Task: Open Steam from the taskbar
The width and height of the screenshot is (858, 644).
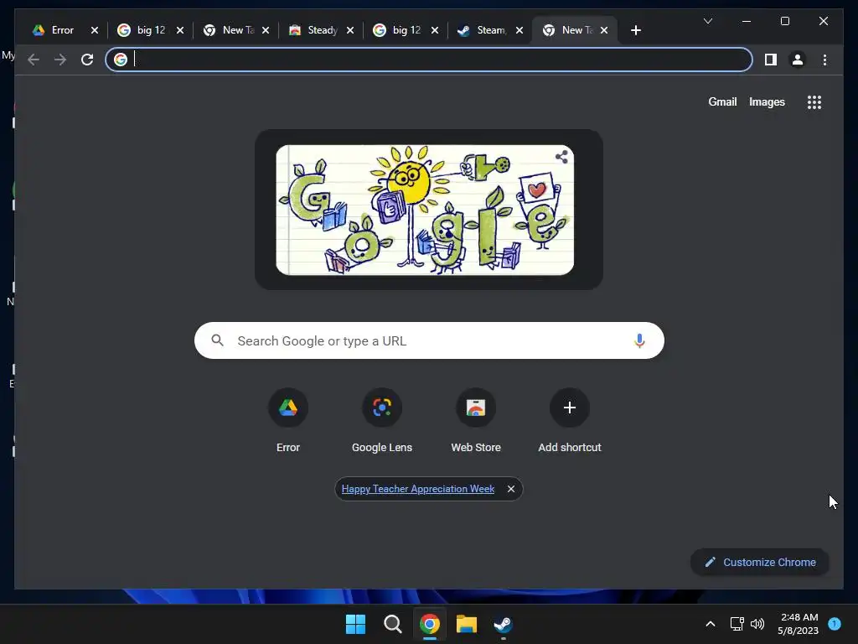Action: coord(504,624)
